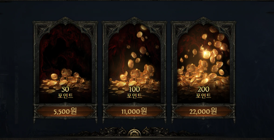
Task: Click the large falling coin in 100-point card
Action: point(131,64)
